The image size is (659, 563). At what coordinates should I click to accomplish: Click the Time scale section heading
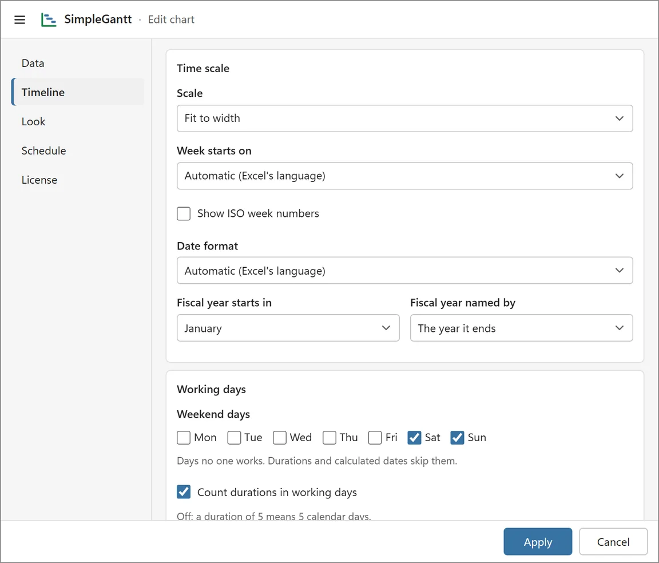[x=203, y=69]
